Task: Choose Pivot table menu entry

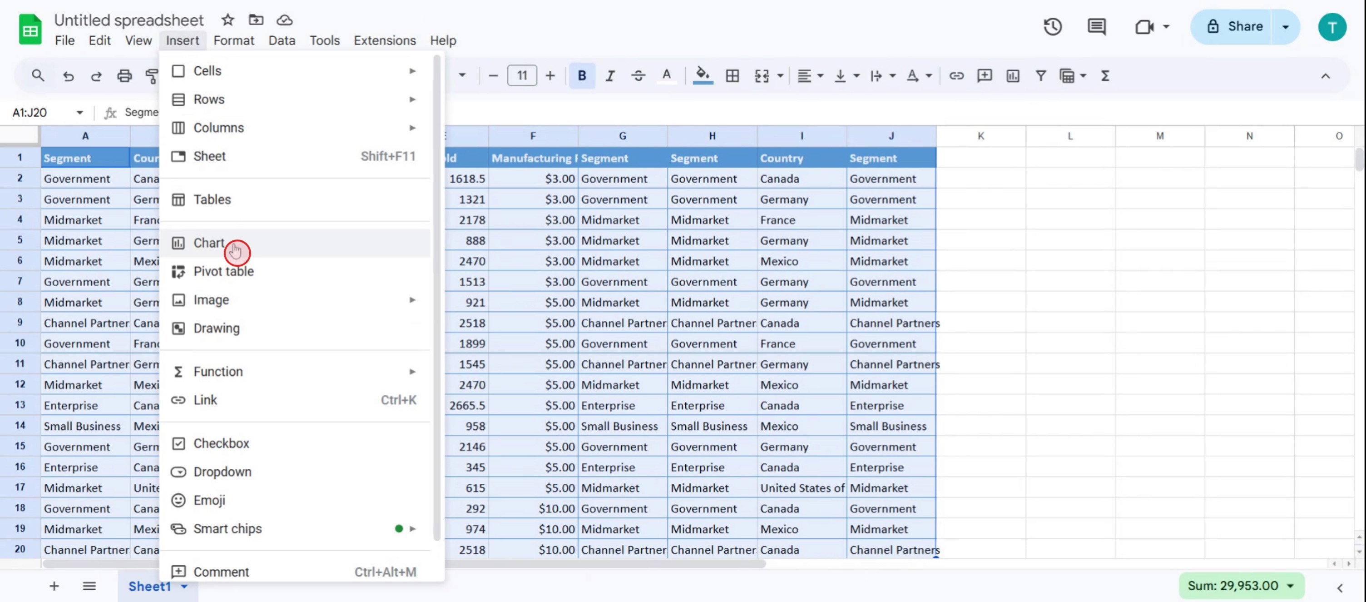Action: (223, 272)
